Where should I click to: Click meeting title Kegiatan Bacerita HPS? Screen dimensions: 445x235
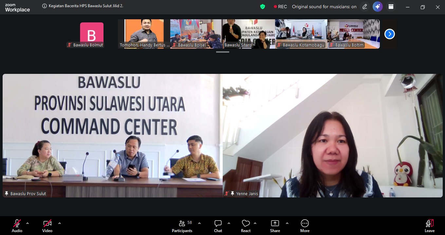[86, 6]
